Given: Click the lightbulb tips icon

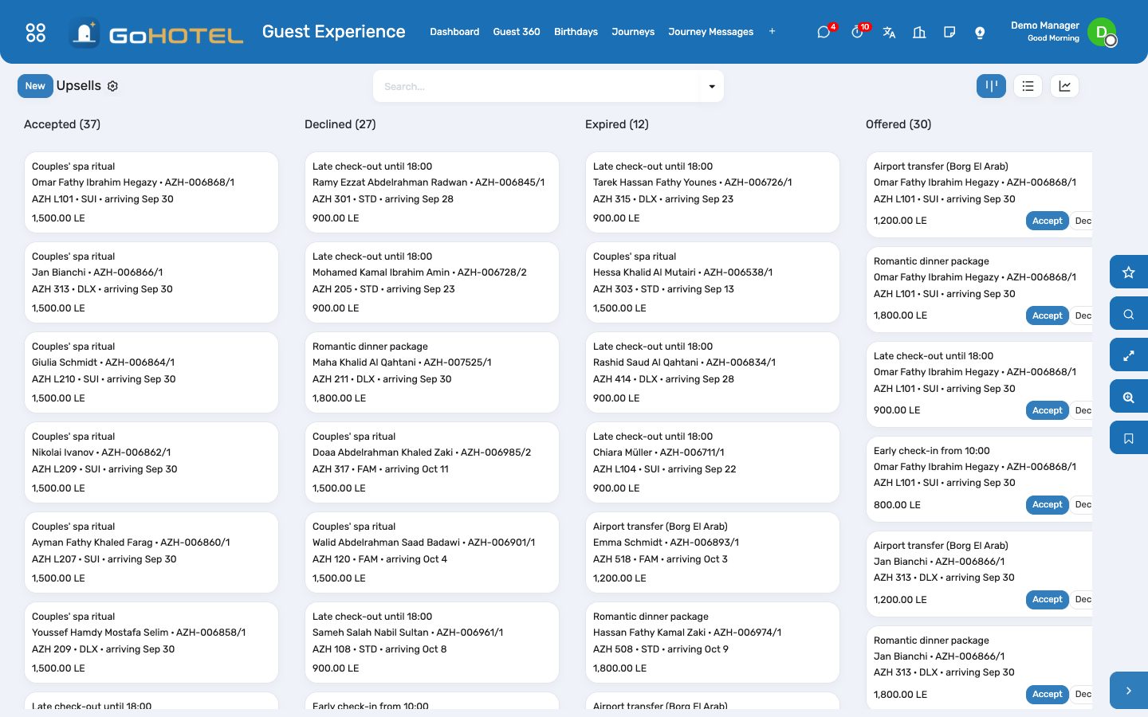Looking at the screenshot, I should pos(980,32).
